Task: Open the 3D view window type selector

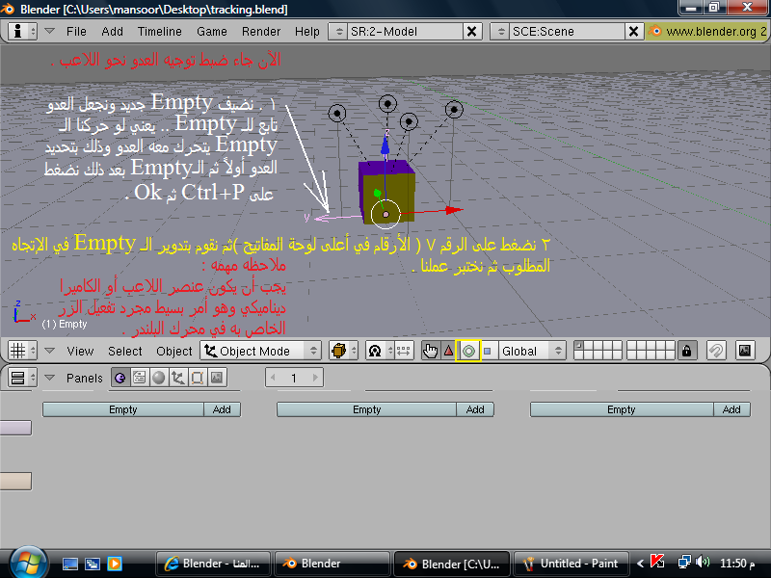Action: (22, 351)
